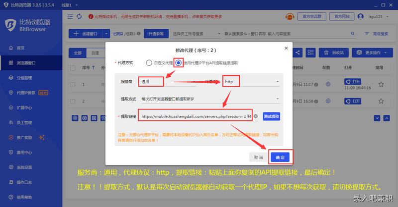Open 高级搜索 filter
Viewport: 398px width, 207px height.
(x=377, y=34)
